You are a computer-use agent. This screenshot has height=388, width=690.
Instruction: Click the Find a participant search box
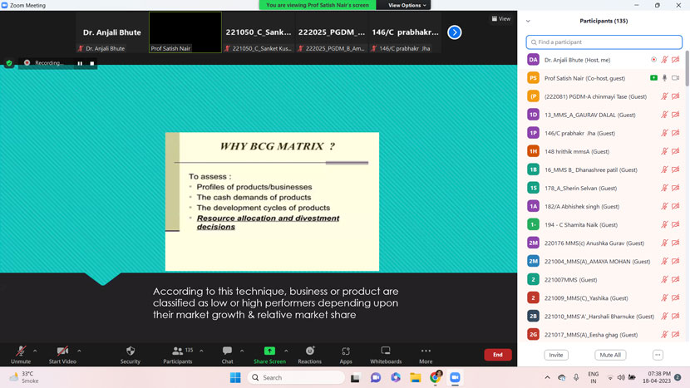pyautogui.click(x=604, y=42)
